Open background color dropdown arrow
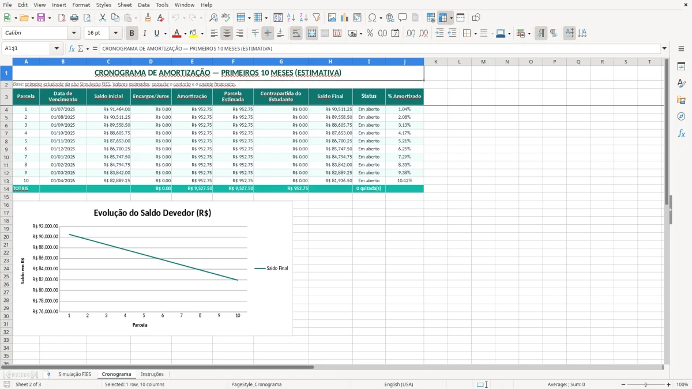Screen dimensions: 692x389 pyautogui.click(x=202, y=33)
